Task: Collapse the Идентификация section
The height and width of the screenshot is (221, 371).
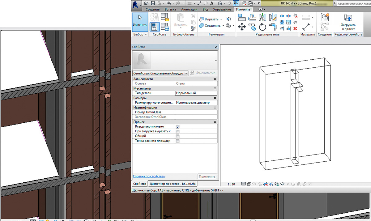Action: click(215, 108)
